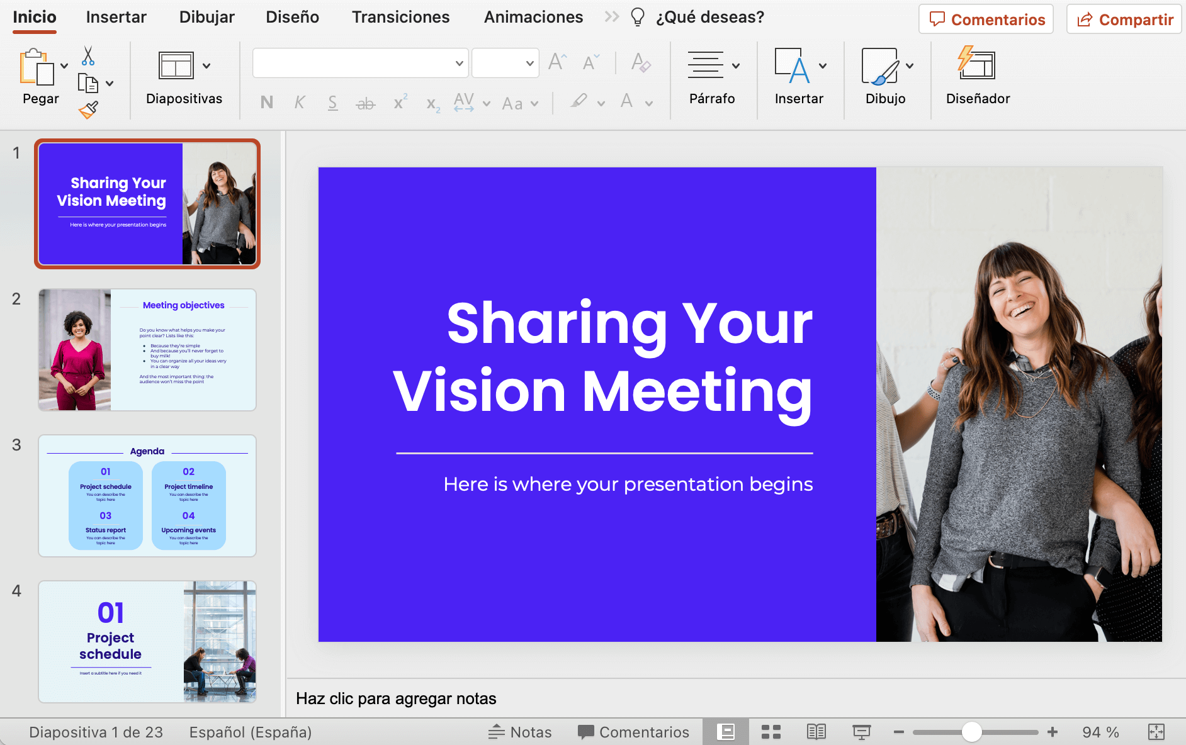Start slideshow presentation from status bar
This screenshot has width=1186, height=745.
(x=861, y=732)
